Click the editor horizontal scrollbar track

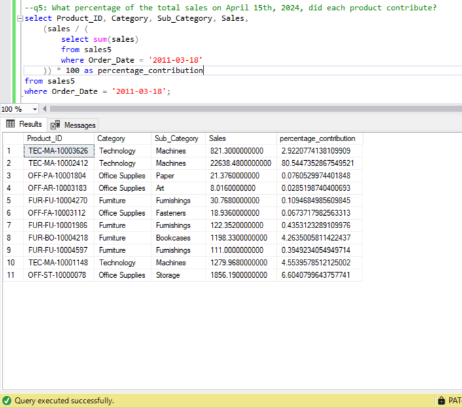256,109
